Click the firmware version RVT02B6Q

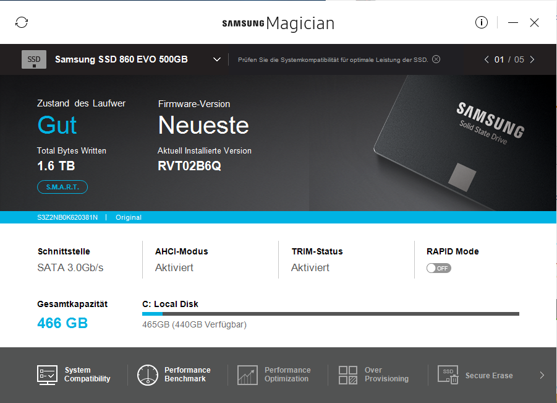pos(189,166)
